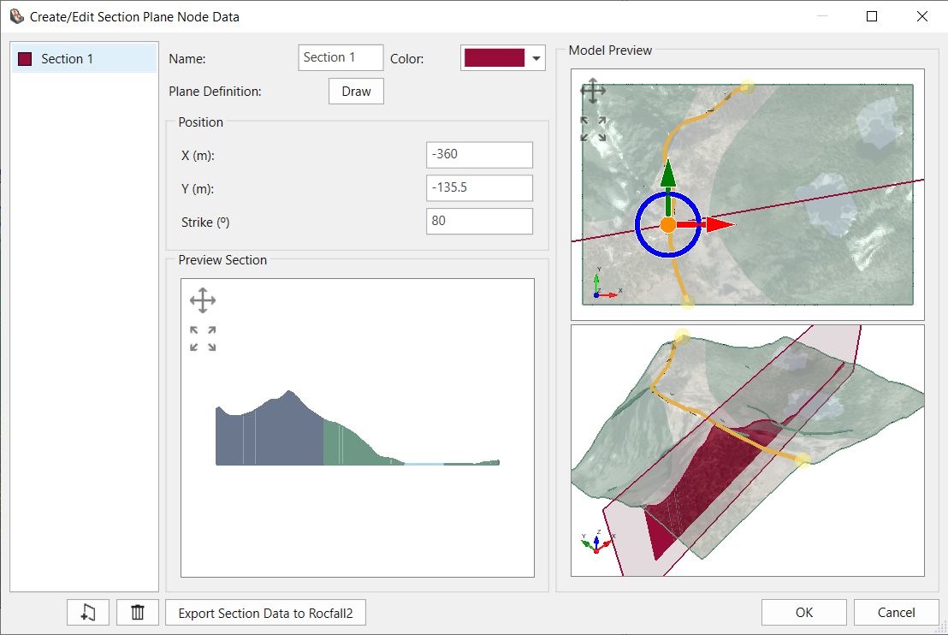The width and height of the screenshot is (948, 635).
Task: Click the 'Position' group title
Action: tap(201, 122)
